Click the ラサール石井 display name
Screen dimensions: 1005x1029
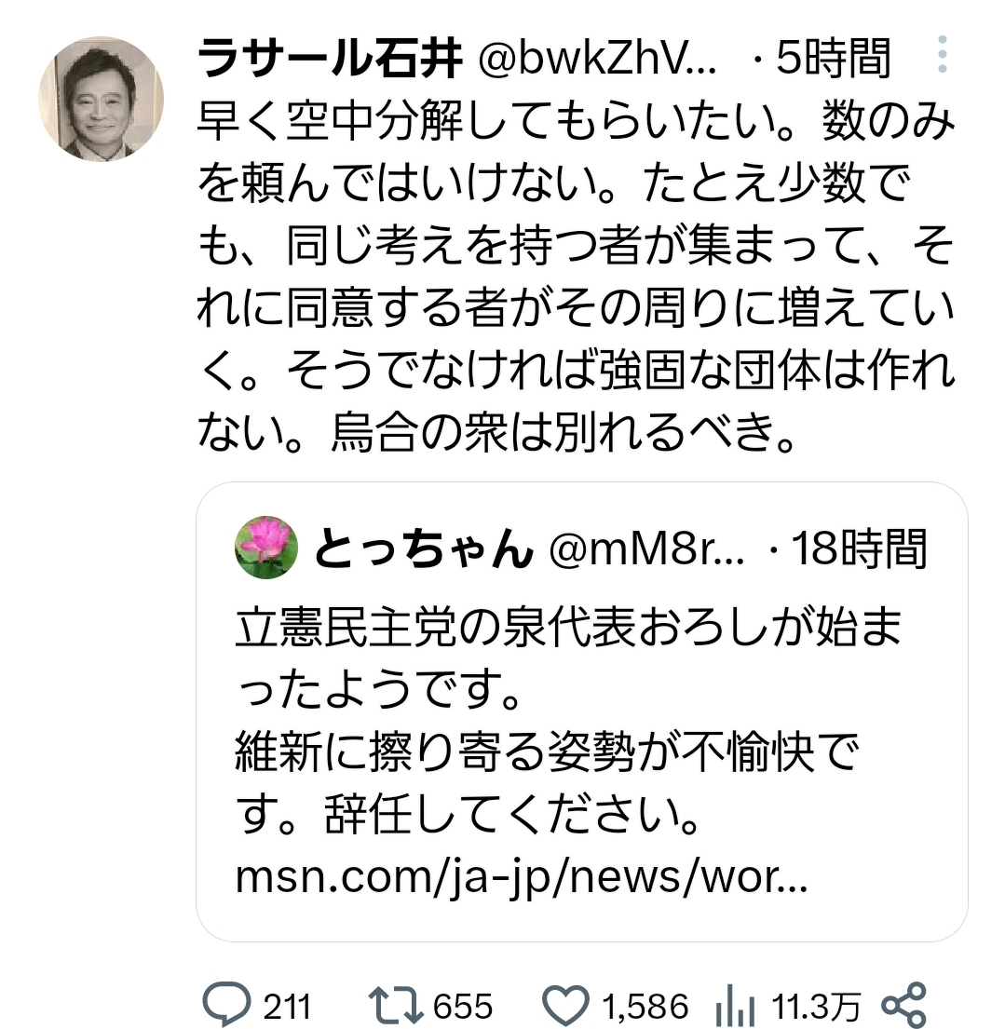coord(330,59)
